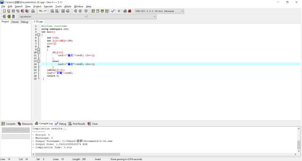Click the 'Warnings: 0' log line

coord(43,138)
